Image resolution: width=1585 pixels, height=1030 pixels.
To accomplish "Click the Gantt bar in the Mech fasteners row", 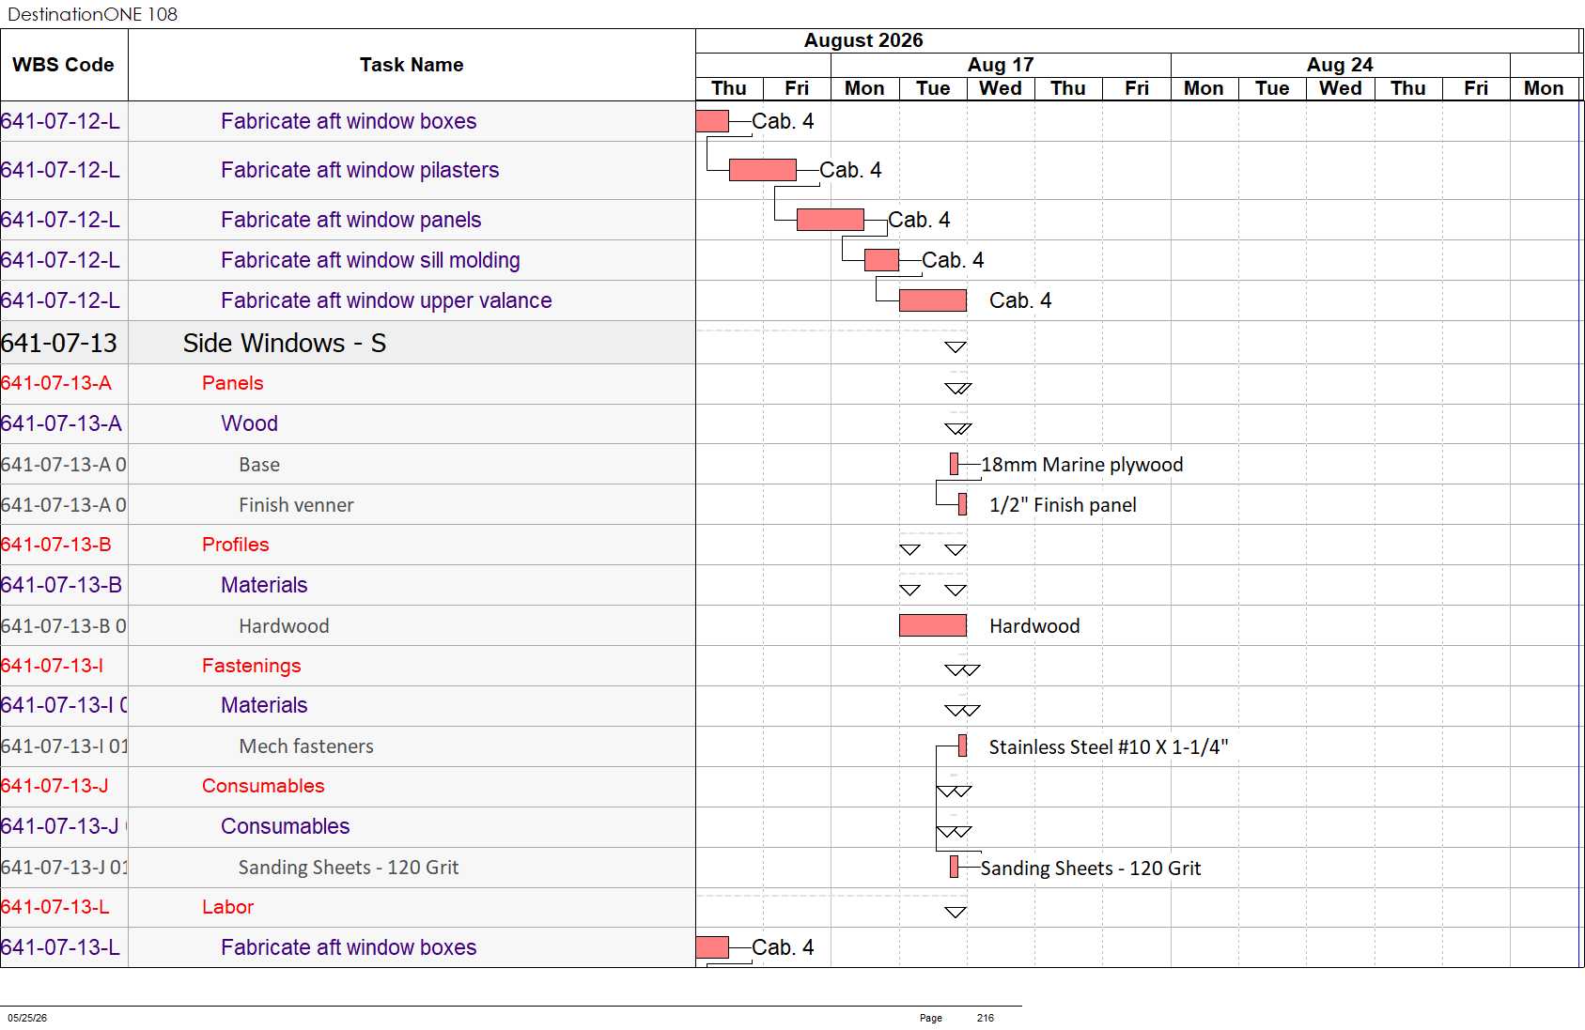I will tap(963, 746).
